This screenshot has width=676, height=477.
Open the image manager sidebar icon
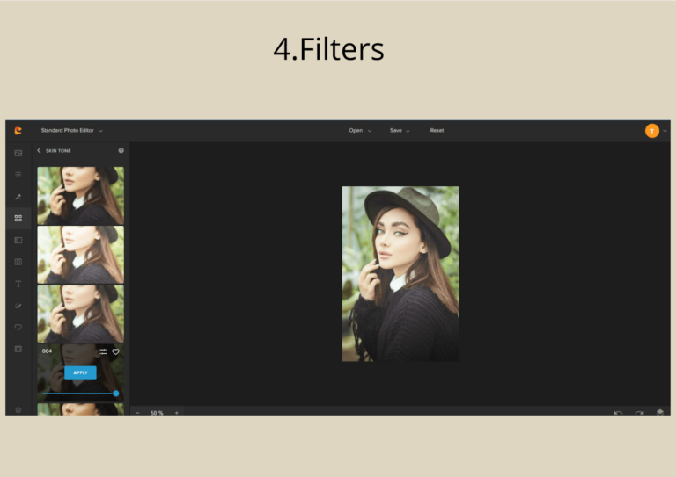pos(18,153)
